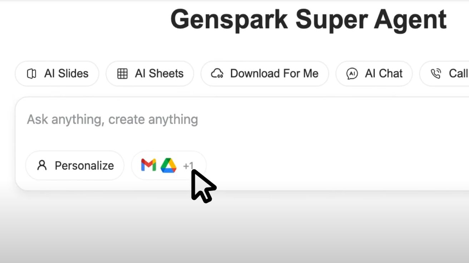Click the phone icon beside Call
Screen dimensions: 469x263
[x=436, y=74]
